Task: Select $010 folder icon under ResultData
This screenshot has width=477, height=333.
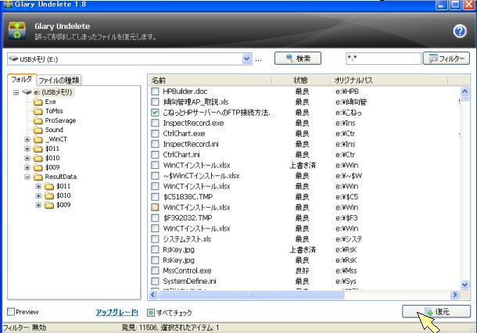Action: pos(49,195)
